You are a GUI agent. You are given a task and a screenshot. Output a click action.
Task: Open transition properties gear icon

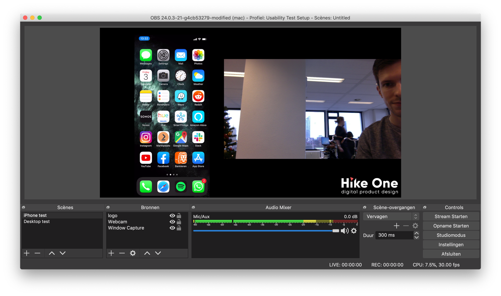(415, 226)
